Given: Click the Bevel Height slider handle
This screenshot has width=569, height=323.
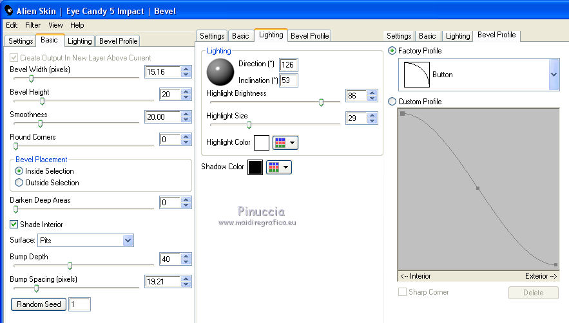Looking at the screenshot, I should [42, 101].
